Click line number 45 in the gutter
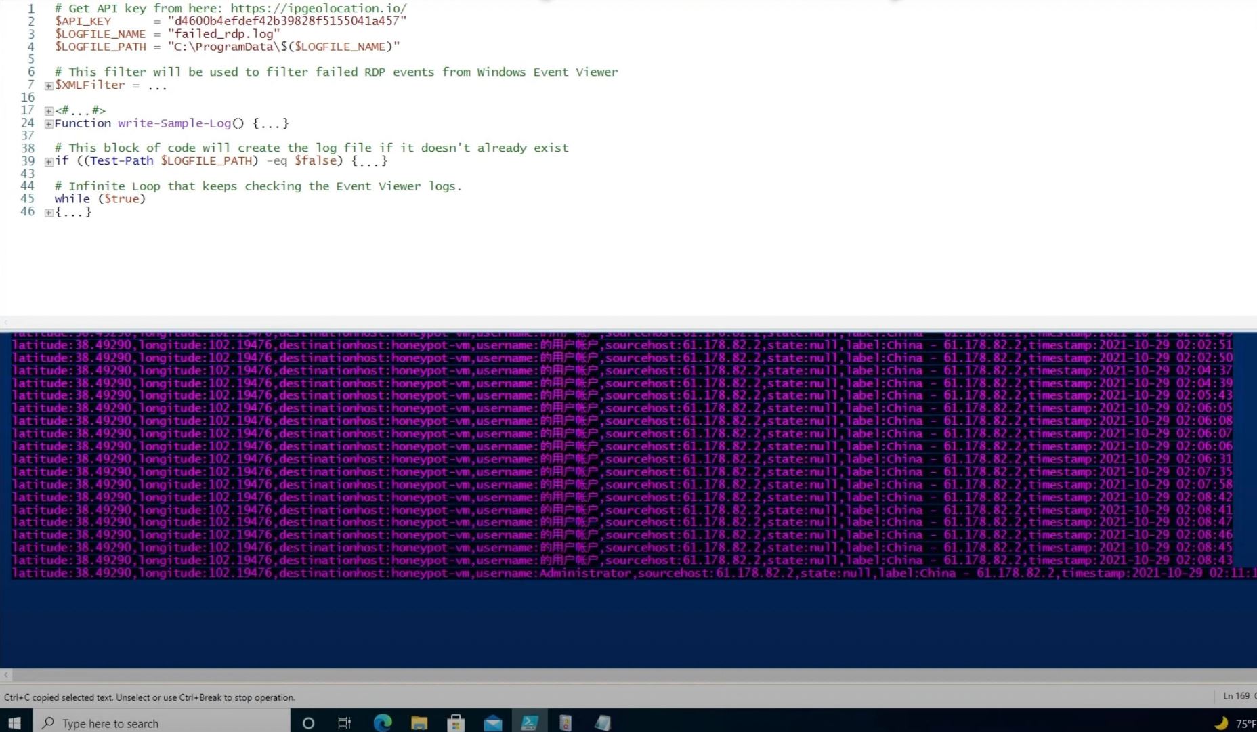 click(27, 199)
